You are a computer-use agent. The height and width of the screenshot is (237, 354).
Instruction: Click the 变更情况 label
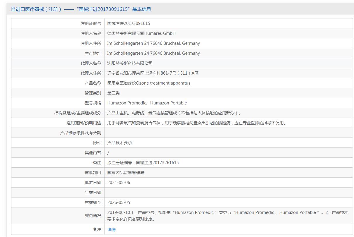coord(93,216)
